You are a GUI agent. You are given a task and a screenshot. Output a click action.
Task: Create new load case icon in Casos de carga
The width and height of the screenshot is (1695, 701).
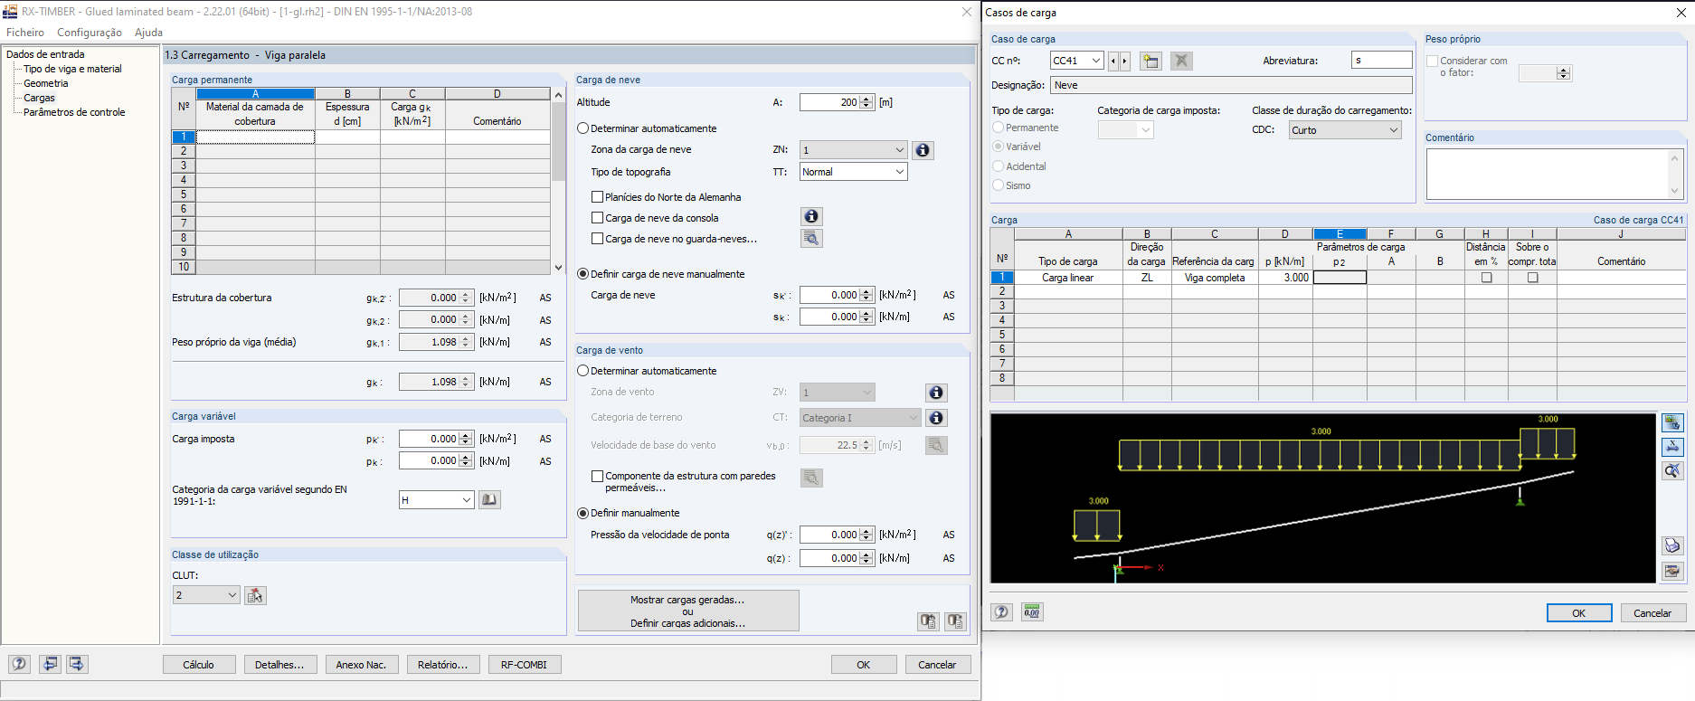pos(1151,61)
